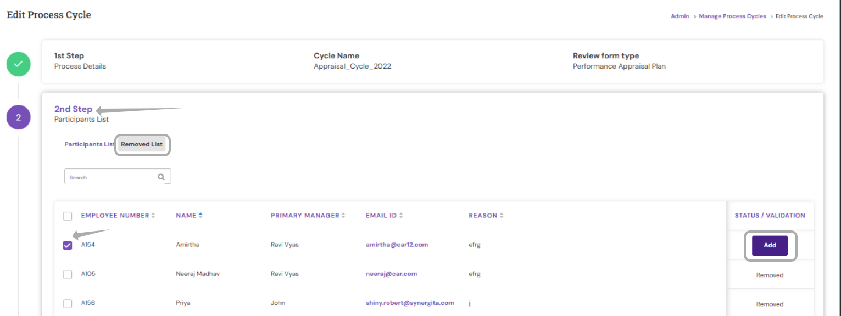Click the cycle name Appraisal_Cycle_2022

click(352, 66)
